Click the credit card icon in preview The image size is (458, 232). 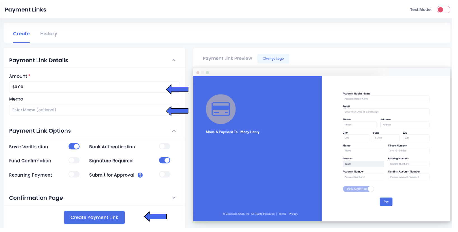(221, 109)
